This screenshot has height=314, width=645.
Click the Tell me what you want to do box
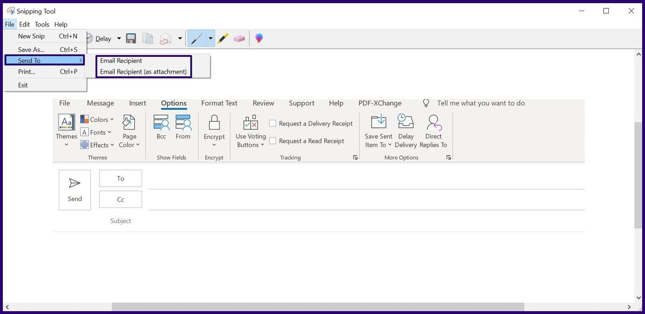pyautogui.click(x=481, y=103)
